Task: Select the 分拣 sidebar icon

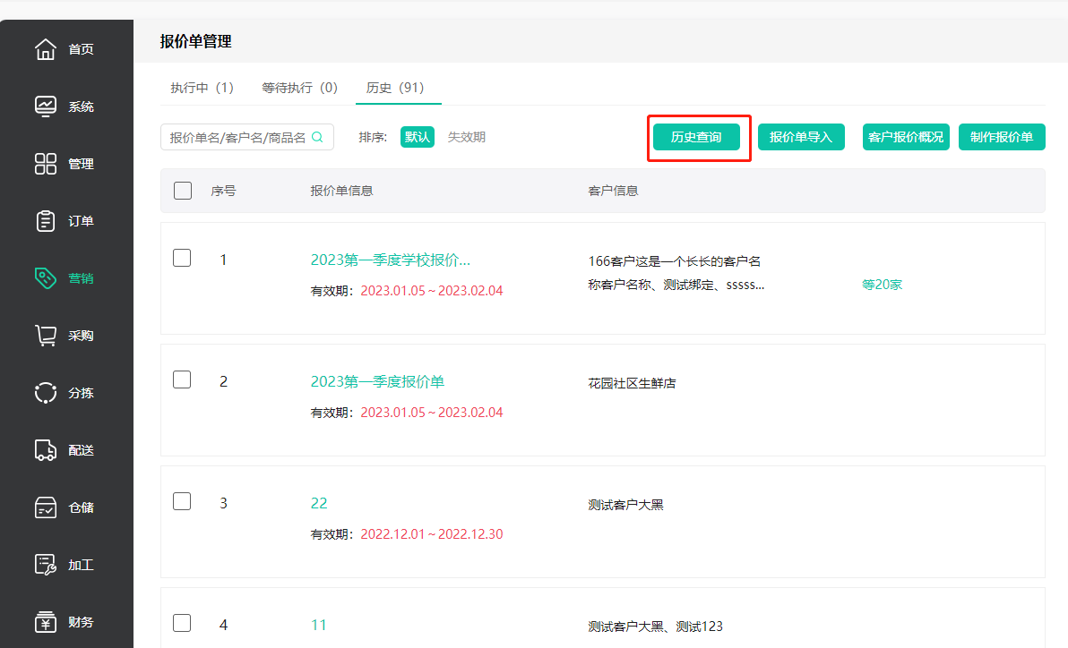Action: (45, 392)
